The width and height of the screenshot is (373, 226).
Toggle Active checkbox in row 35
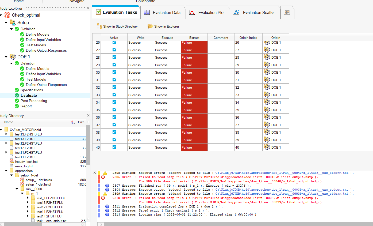coord(114,110)
